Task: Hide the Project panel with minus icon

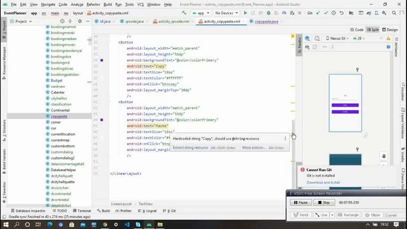Action: [88, 21]
